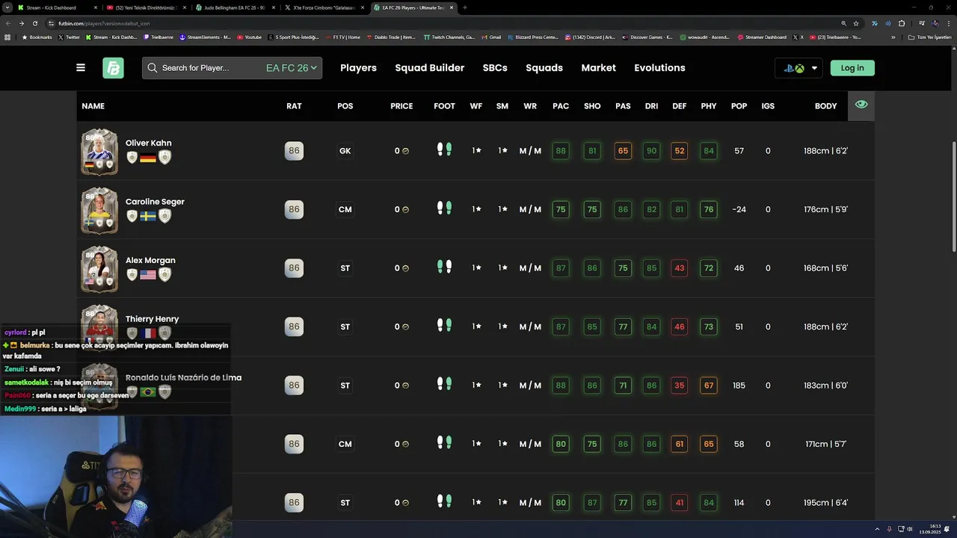The width and height of the screenshot is (957, 538).
Task: Click the green Futbin logo
Action: coord(113,68)
